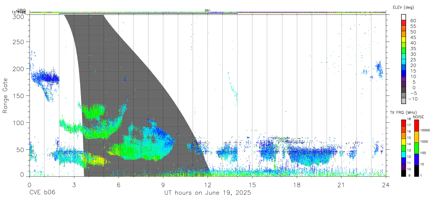Image resolution: width=434 pixels, height=200 pixels.
Task: Pick the green NOISE swatch between 100 and 1000
Action: coord(416,147)
